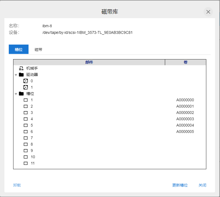
Task: Collapse the 槽位 tree node arrow
Action: tap(16, 94)
